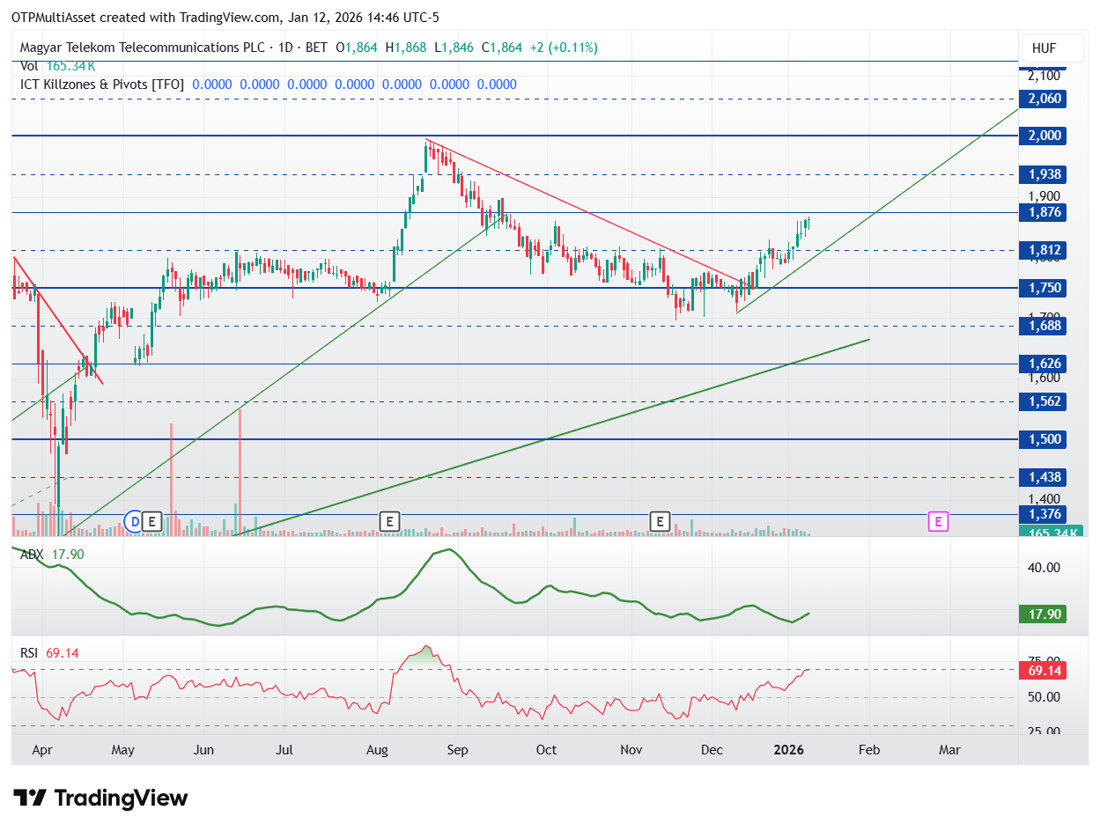The width and height of the screenshot is (1100, 831).
Task: Click the 2,000 price level label
Action: 1043,136
